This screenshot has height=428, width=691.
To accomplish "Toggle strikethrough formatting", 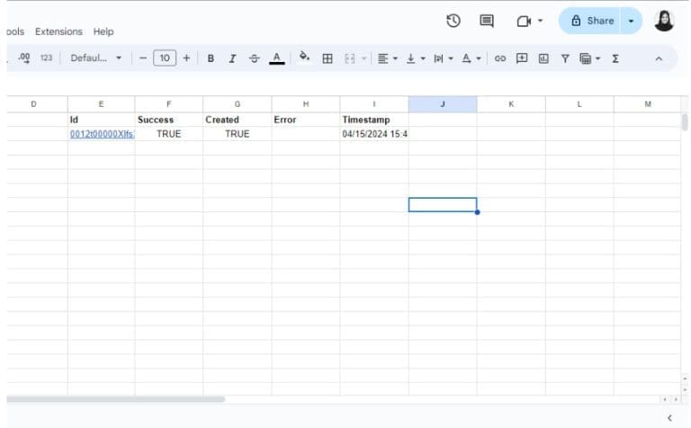I will 254,58.
